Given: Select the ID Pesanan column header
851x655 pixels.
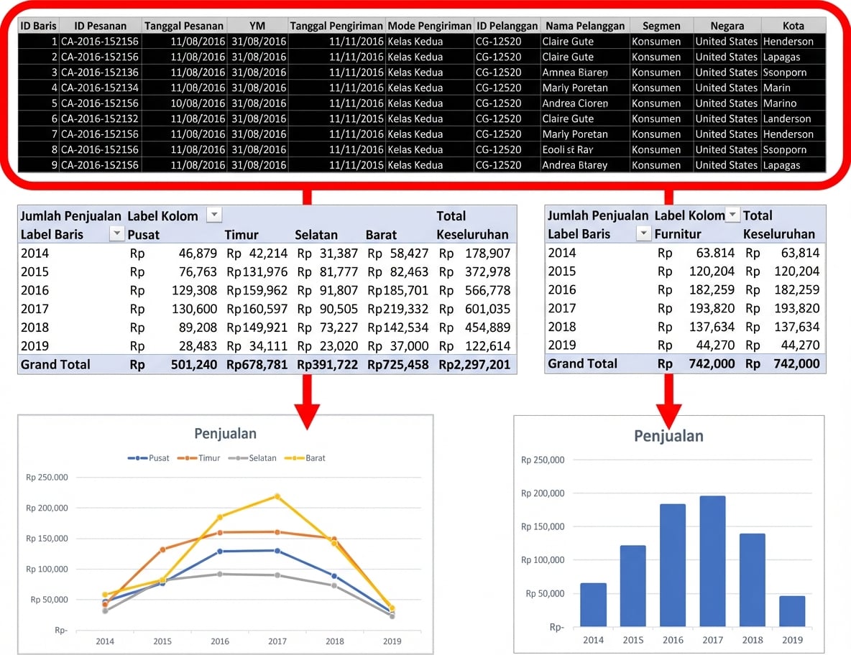Looking at the screenshot, I should 100,25.
